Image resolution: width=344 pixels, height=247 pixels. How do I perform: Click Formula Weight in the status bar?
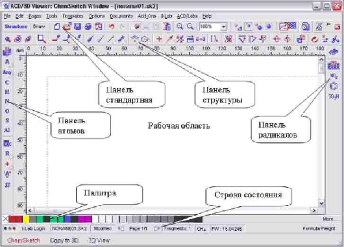(x=319, y=229)
